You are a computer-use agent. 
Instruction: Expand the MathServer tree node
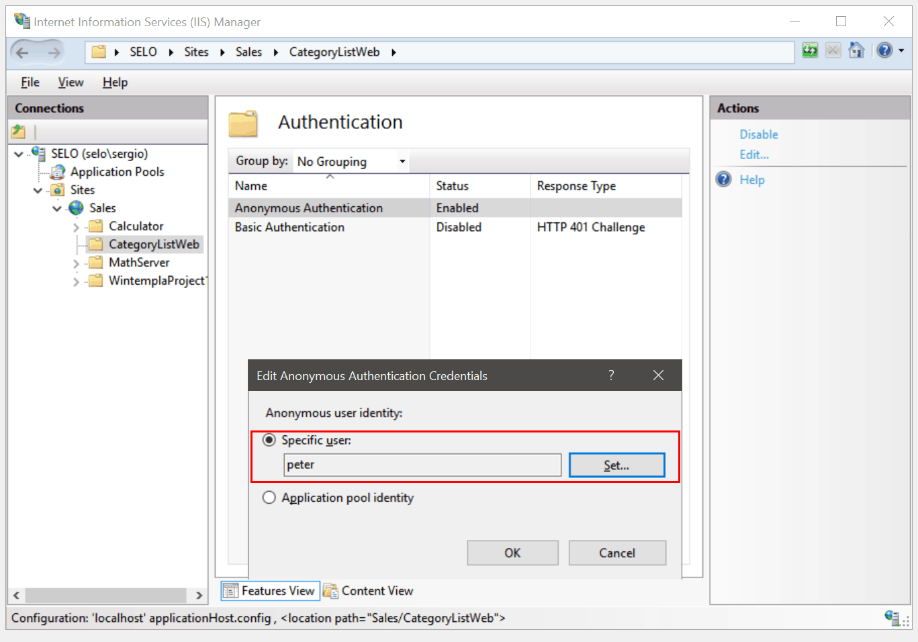tap(76, 263)
